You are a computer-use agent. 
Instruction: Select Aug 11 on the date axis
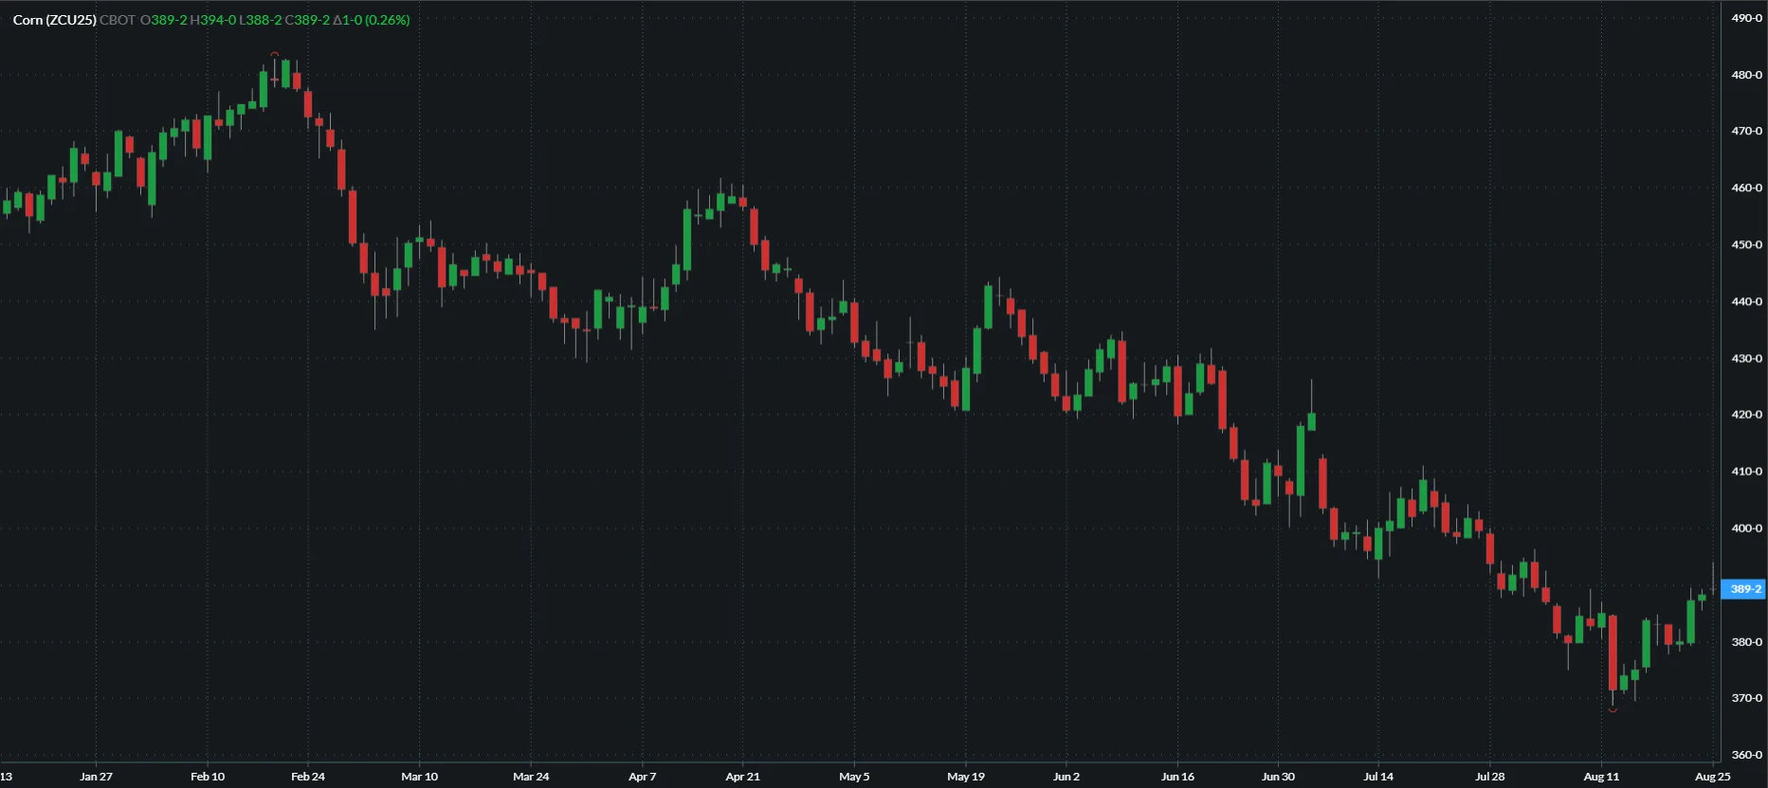pos(1601,777)
